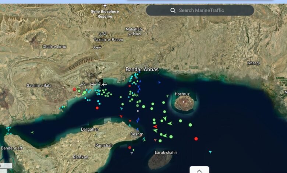287x173 pixels.
Task: Select the large red vessel marker near Gachin-e Bala
Action: pyautogui.click(x=74, y=89)
